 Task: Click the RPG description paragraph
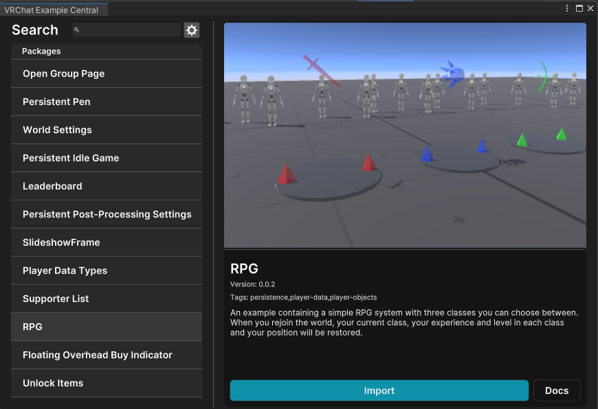coord(404,323)
